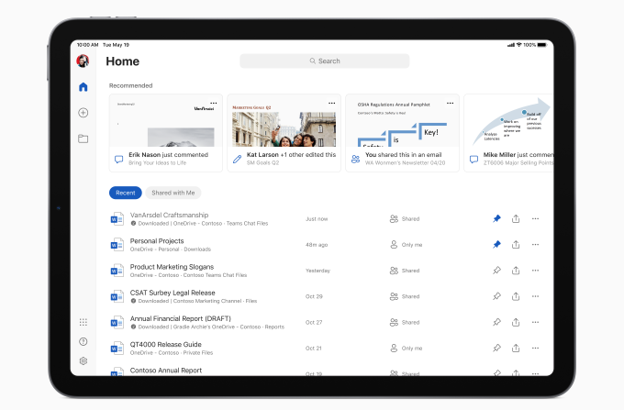This screenshot has height=410, width=624.
Task: Click comment icon on Mike Miller card
Action: 474,159
